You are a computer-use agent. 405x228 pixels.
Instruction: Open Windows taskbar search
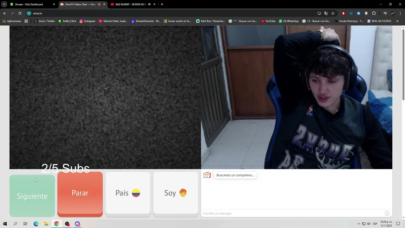15,224
